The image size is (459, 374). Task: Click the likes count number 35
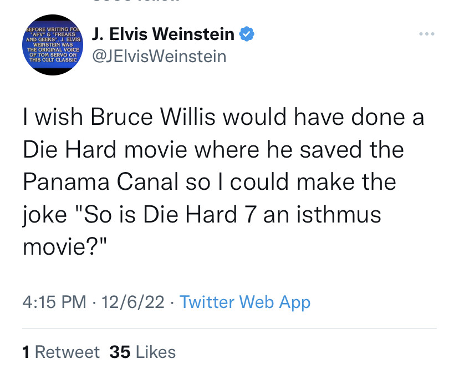click(119, 352)
